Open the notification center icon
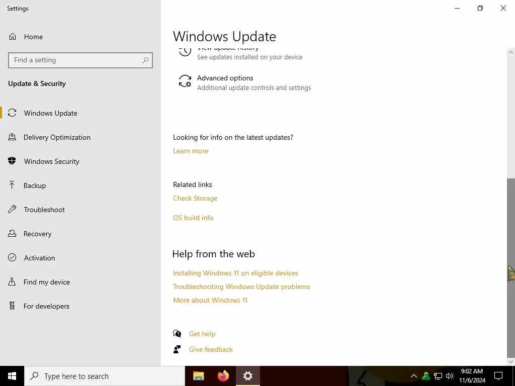The width and height of the screenshot is (515, 386). pyautogui.click(x=498, y=376)
